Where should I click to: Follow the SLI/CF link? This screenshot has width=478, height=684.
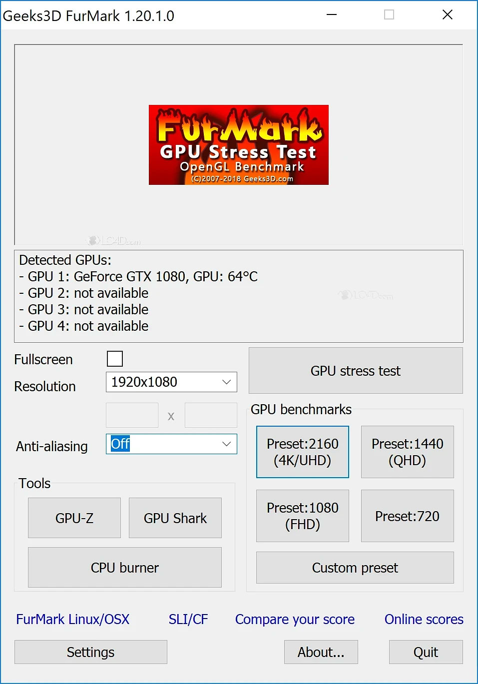point(188,620)
